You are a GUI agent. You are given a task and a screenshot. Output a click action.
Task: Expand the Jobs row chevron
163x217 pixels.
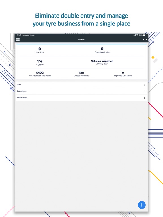(144, 85)
